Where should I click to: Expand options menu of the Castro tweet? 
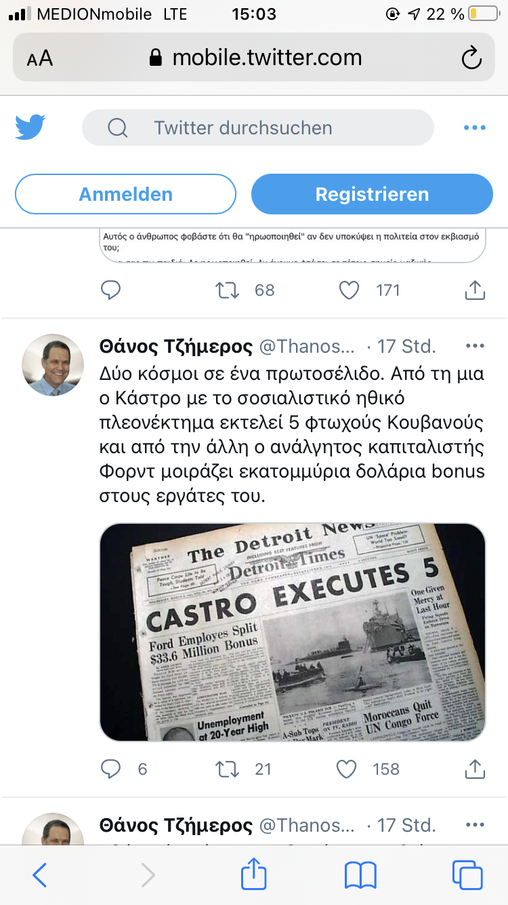(475, 346)
